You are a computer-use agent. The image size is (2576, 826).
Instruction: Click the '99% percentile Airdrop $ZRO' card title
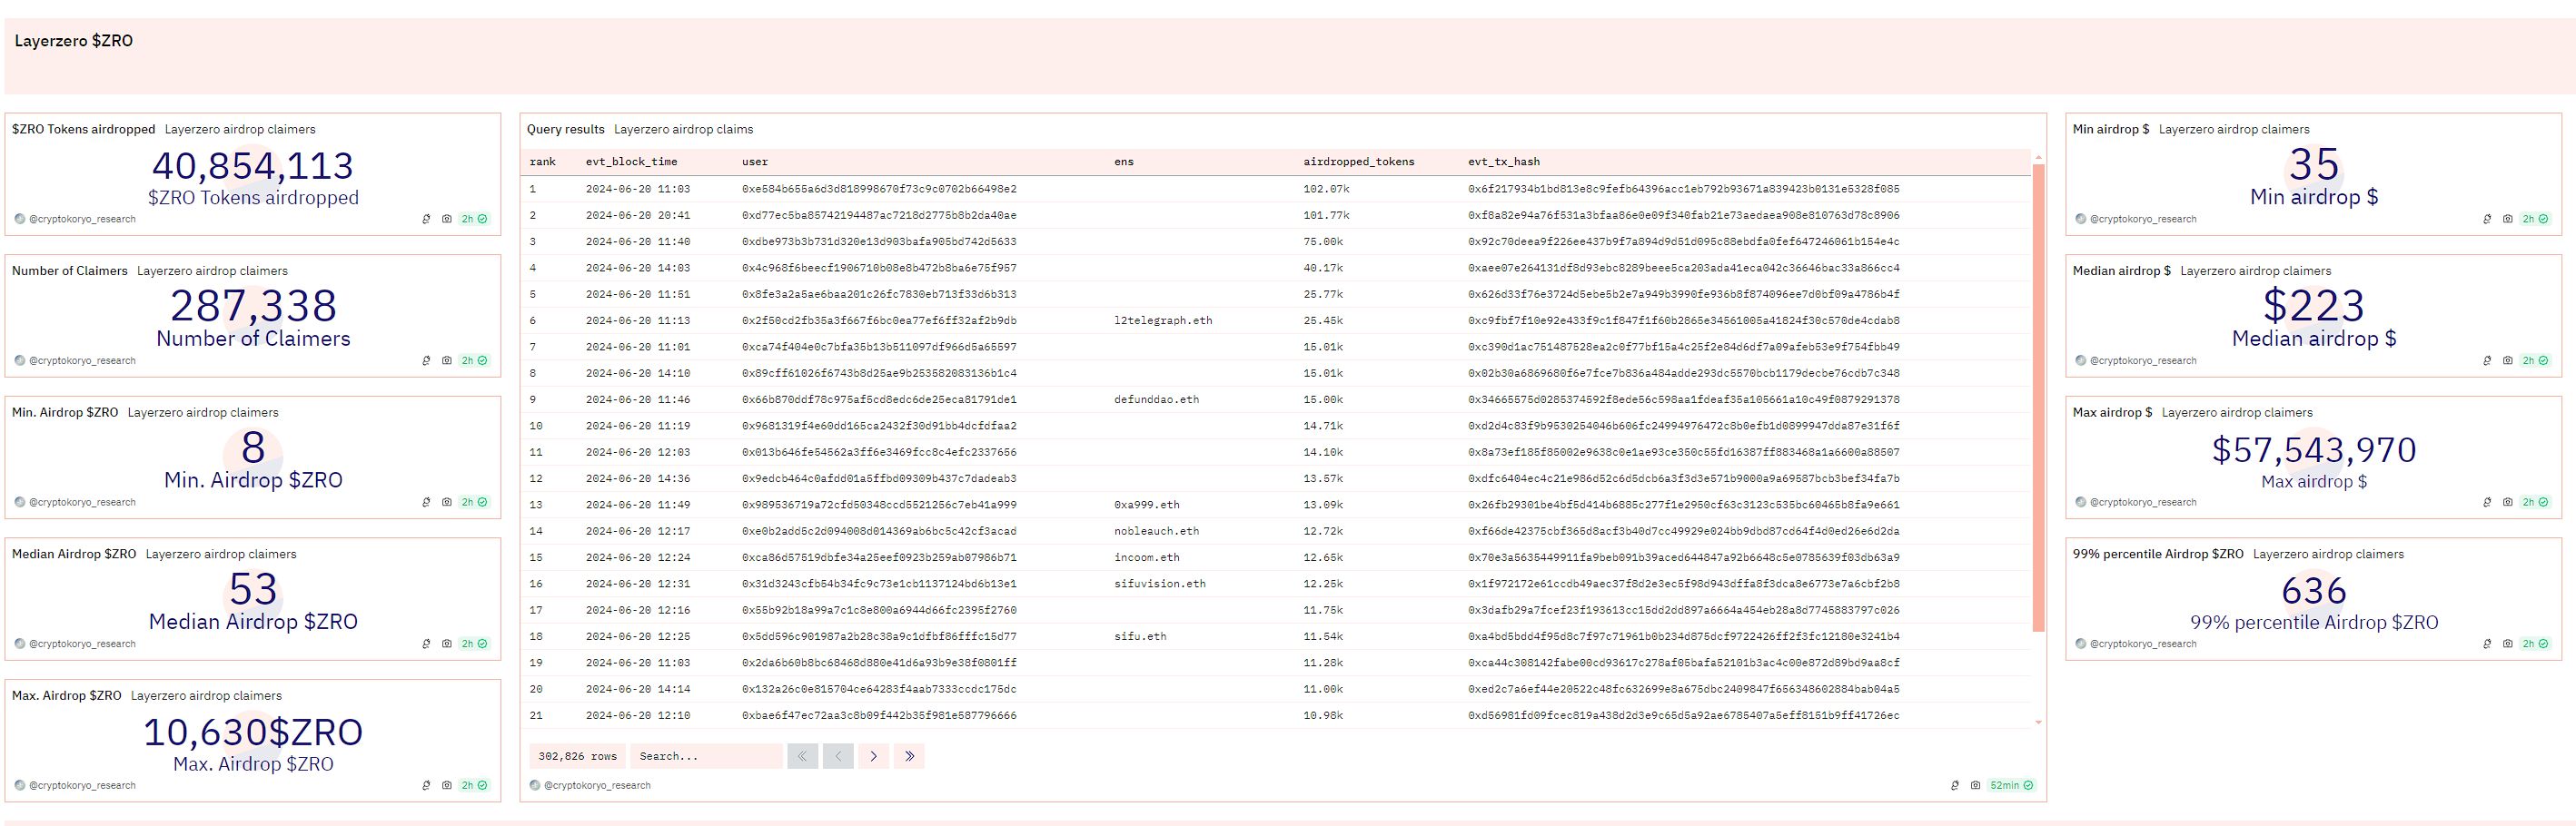2158,555
